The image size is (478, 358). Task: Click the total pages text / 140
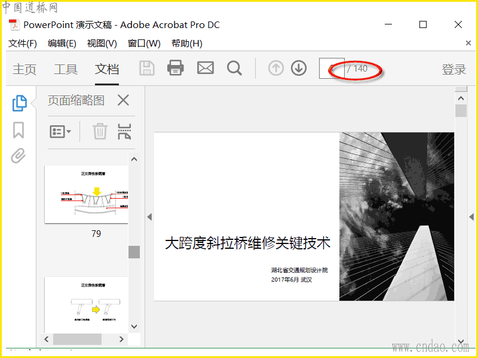(357, 69)
